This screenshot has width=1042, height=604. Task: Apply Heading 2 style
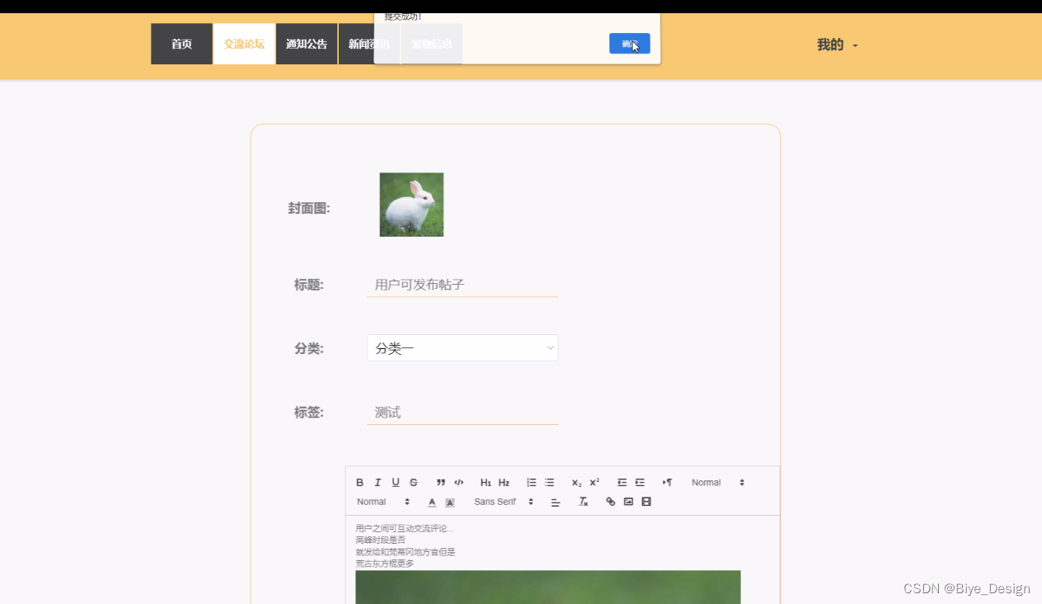504,483
